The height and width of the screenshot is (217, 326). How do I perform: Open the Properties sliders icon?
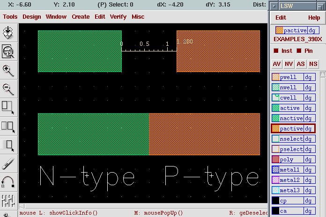(8, 201)
